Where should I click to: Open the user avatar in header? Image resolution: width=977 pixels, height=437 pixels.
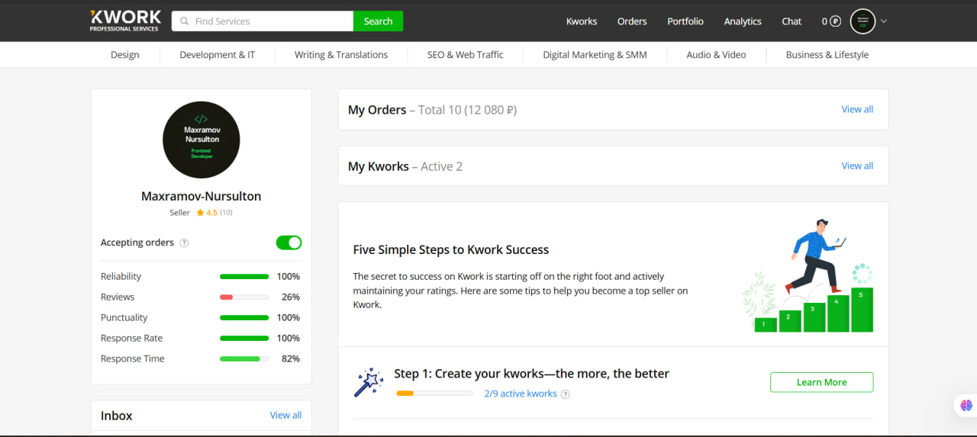[x=863, y=21]
